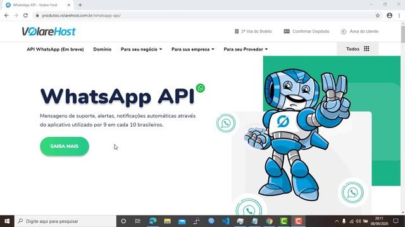405x227 pixels.
Task: Click the boleto document icon
Action: [x=237, y=32]
